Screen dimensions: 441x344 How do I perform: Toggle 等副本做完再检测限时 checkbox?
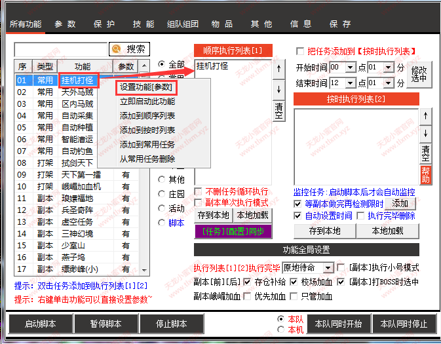297,204
